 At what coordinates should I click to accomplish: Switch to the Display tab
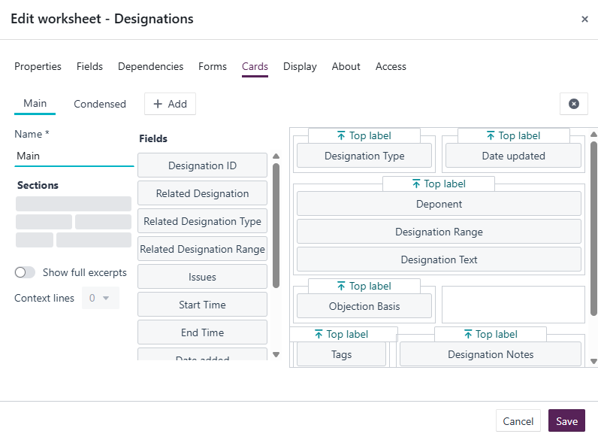pyautogui.click(x=300, y=66)
